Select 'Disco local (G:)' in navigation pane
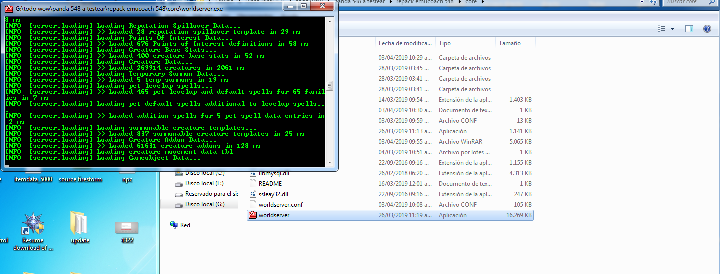 coord(205,204)
